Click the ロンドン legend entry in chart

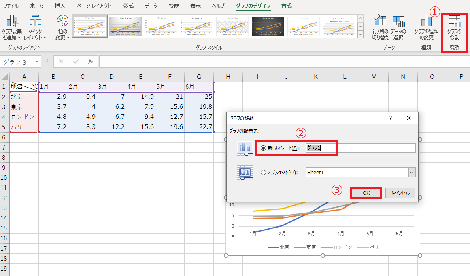(337, 247)
